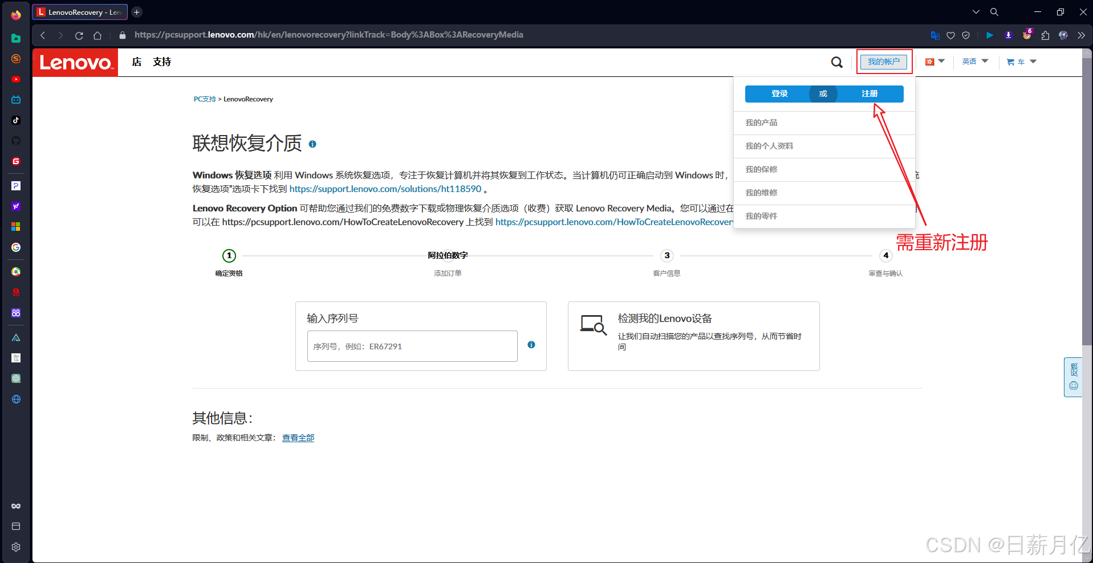Open the ChatGPT sidebar shortcut
The width and height of the screenshot is (1093, 563).
16,378
